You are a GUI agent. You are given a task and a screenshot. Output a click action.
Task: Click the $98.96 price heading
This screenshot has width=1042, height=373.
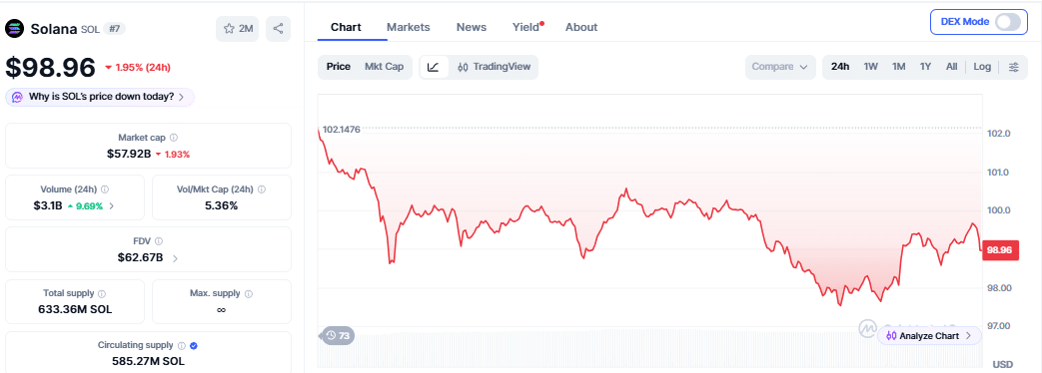coord(51,67)
